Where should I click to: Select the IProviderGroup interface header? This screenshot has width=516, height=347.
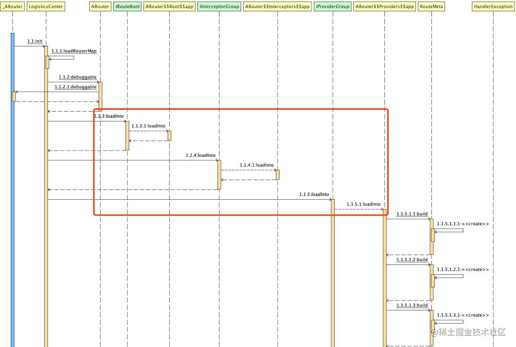(x=333, y=7)
